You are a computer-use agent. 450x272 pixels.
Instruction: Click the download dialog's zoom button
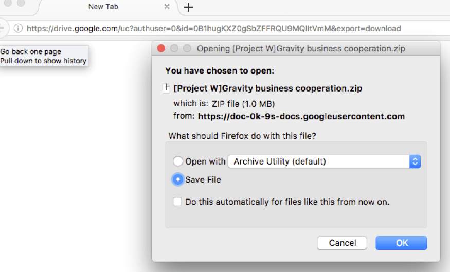(187, 49)
